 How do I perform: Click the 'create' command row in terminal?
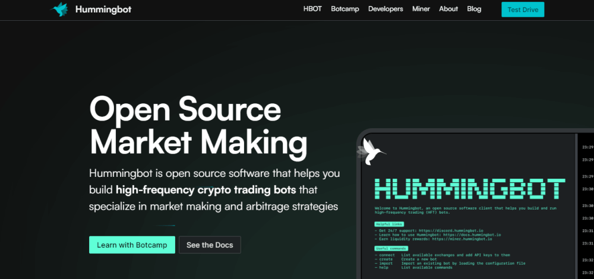point(405,259)
